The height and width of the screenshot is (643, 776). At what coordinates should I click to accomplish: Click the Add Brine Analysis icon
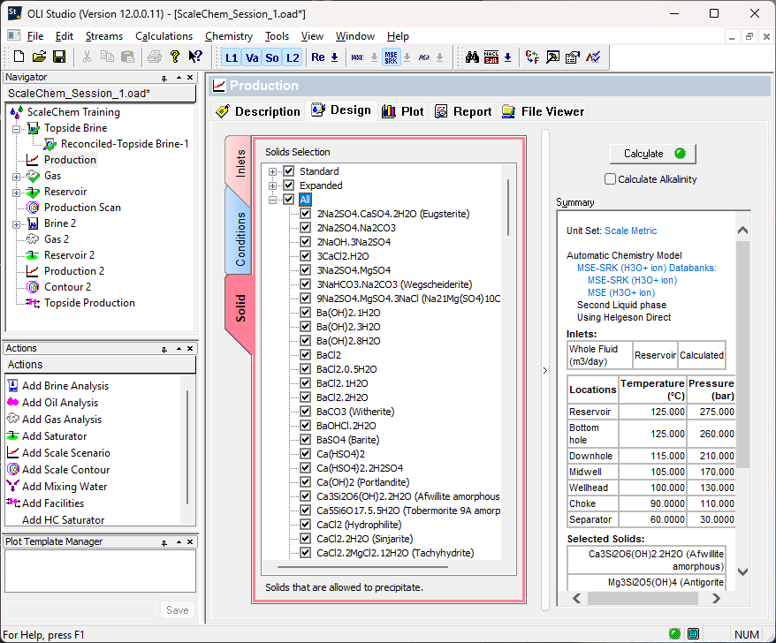(13, 386)
